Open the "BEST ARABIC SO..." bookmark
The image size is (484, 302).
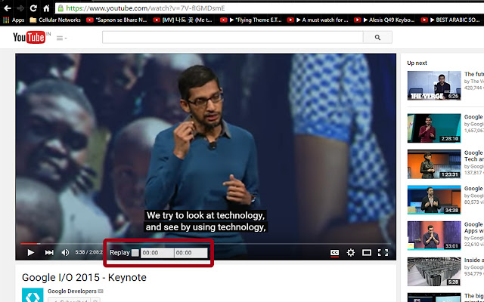(x=451, y=20)
